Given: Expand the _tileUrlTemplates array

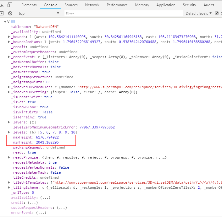Looking at the screenshot, I should (x=9, y=182).
